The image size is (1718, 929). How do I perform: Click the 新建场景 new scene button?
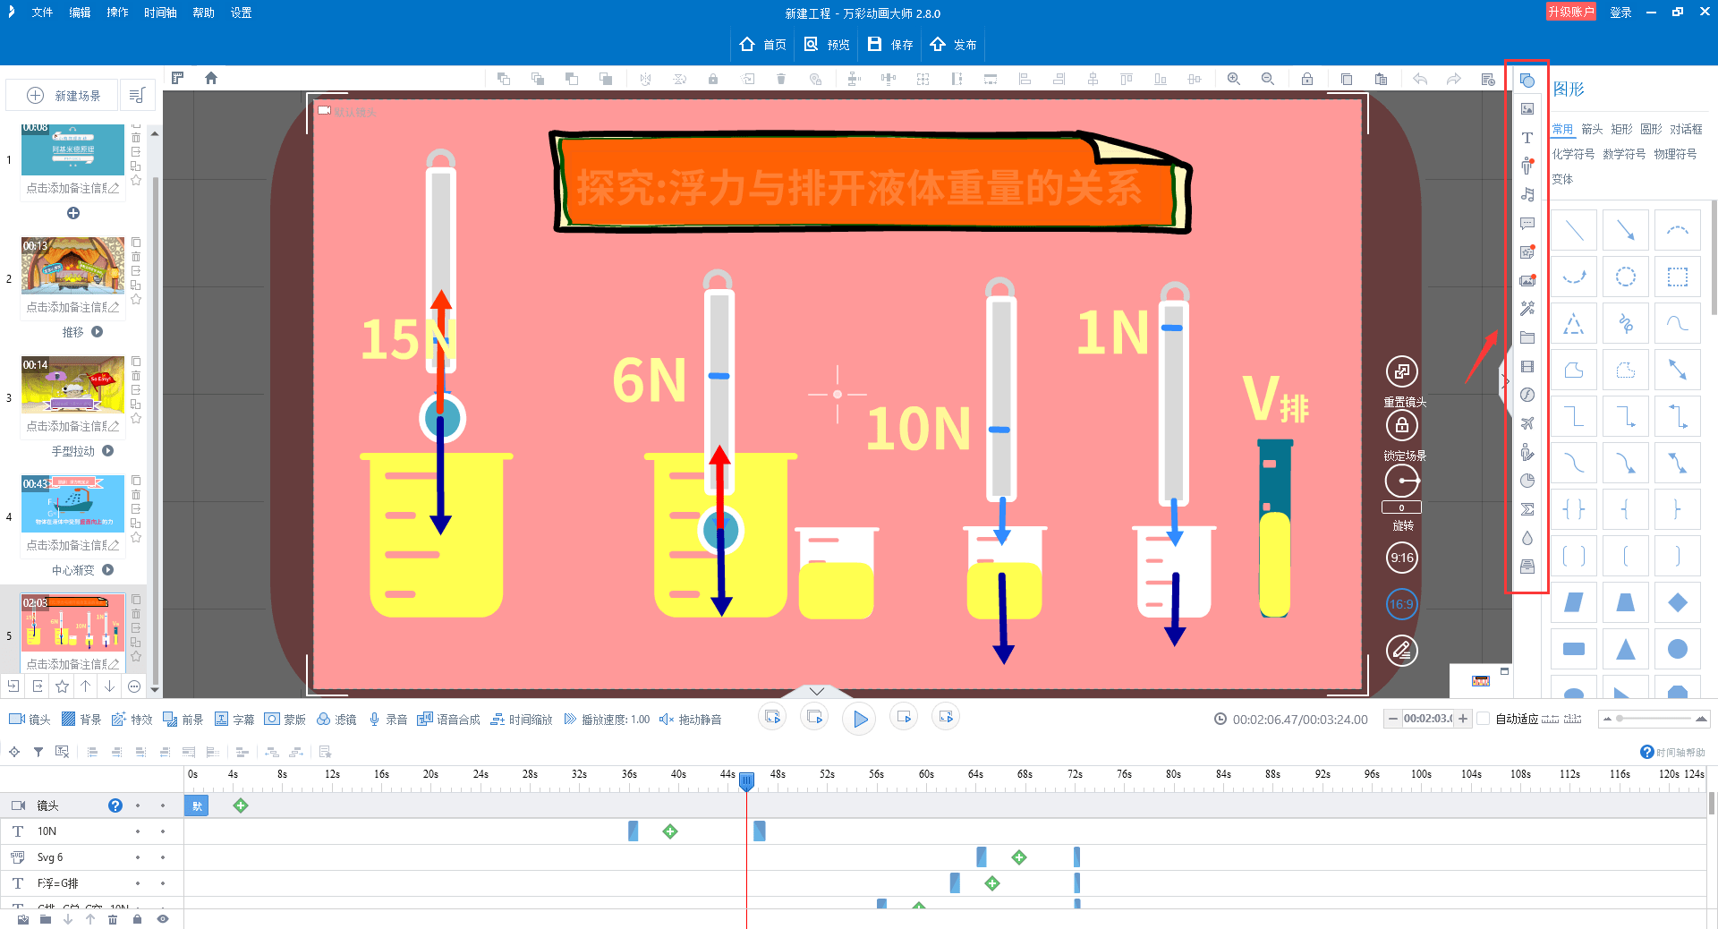tap(64, 95)
